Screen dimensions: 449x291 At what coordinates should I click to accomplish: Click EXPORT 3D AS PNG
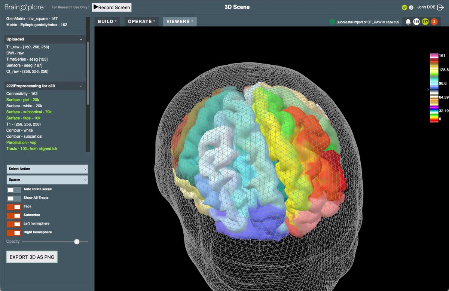(x=32, y=257)
